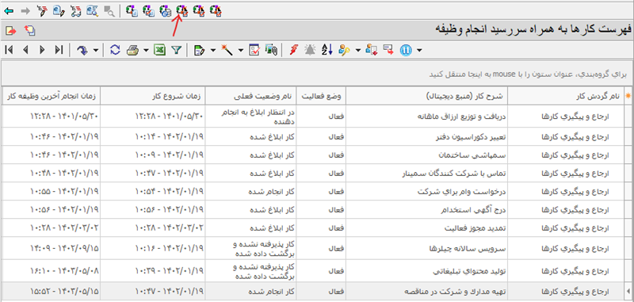634x302 pixels.
Task: Open the dropdown beside the blue pause icon
Action: point(419,50)
